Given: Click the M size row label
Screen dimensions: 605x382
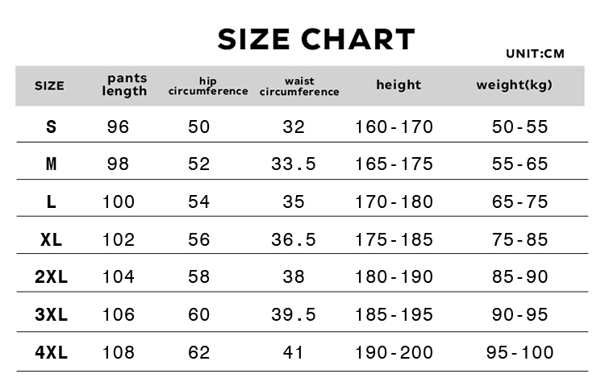Looking at the screenshot, I should (51, 164).
